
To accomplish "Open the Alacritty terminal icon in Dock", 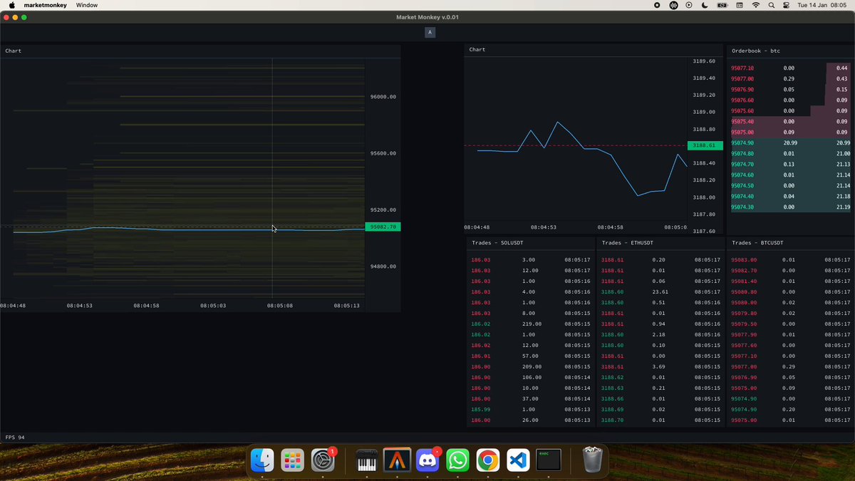I will [x=397, y=460].
